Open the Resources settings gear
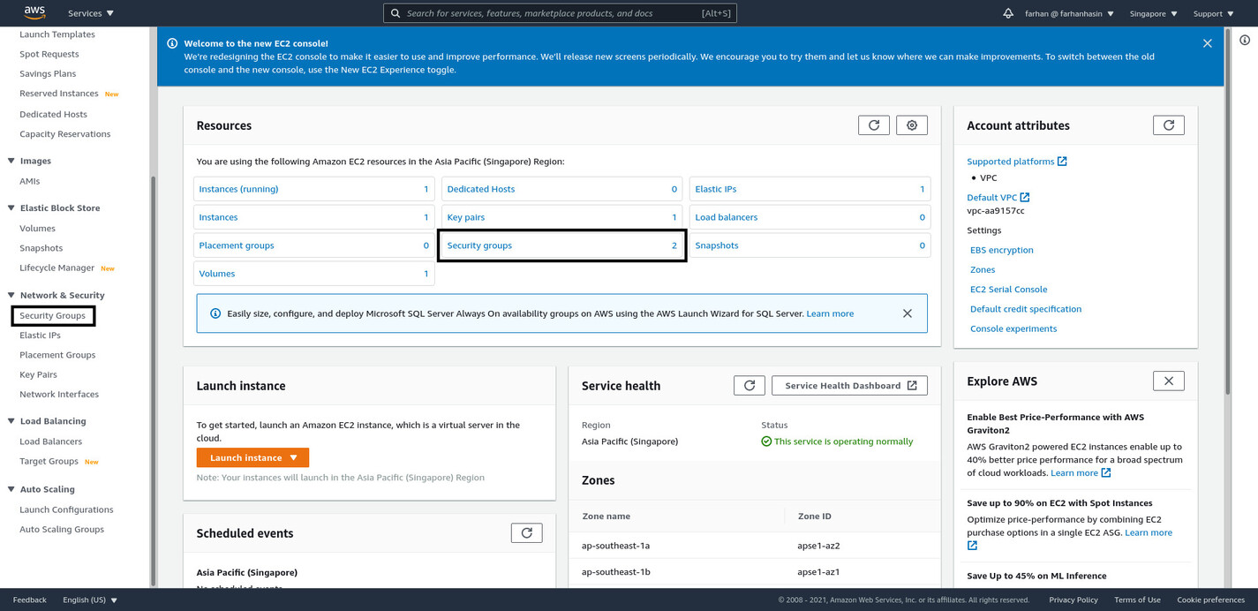 pyautogui.click(x=911, y=124)
